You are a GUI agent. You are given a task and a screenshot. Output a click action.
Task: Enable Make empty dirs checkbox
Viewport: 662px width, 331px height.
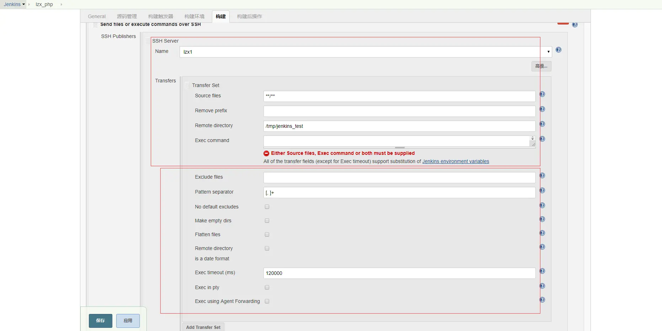(267, 221)
